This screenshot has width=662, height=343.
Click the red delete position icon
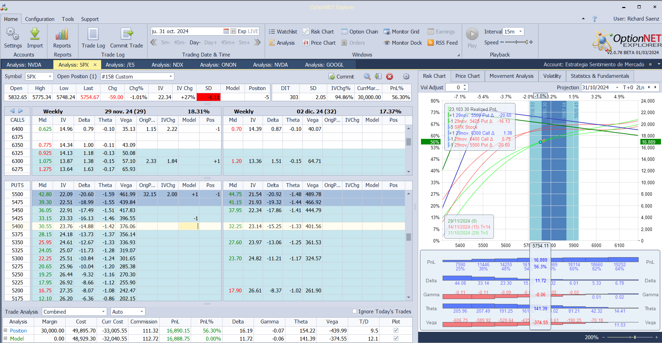pyautogui.click(x=390, y=76)
